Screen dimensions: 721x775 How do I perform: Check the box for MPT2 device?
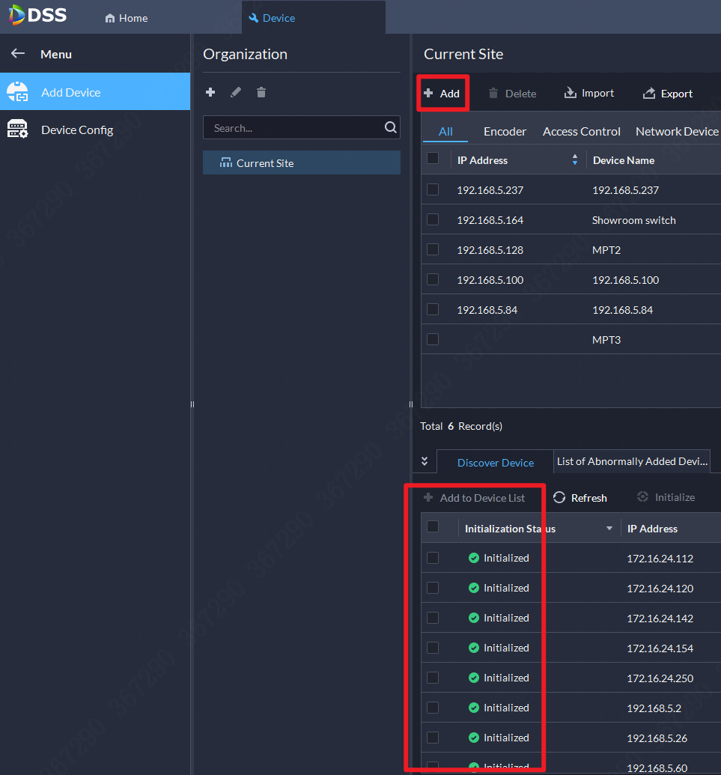coord(433,249)
